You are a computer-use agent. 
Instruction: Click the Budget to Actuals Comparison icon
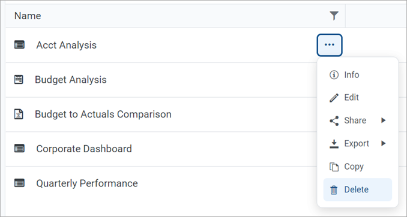pos(19,114)
